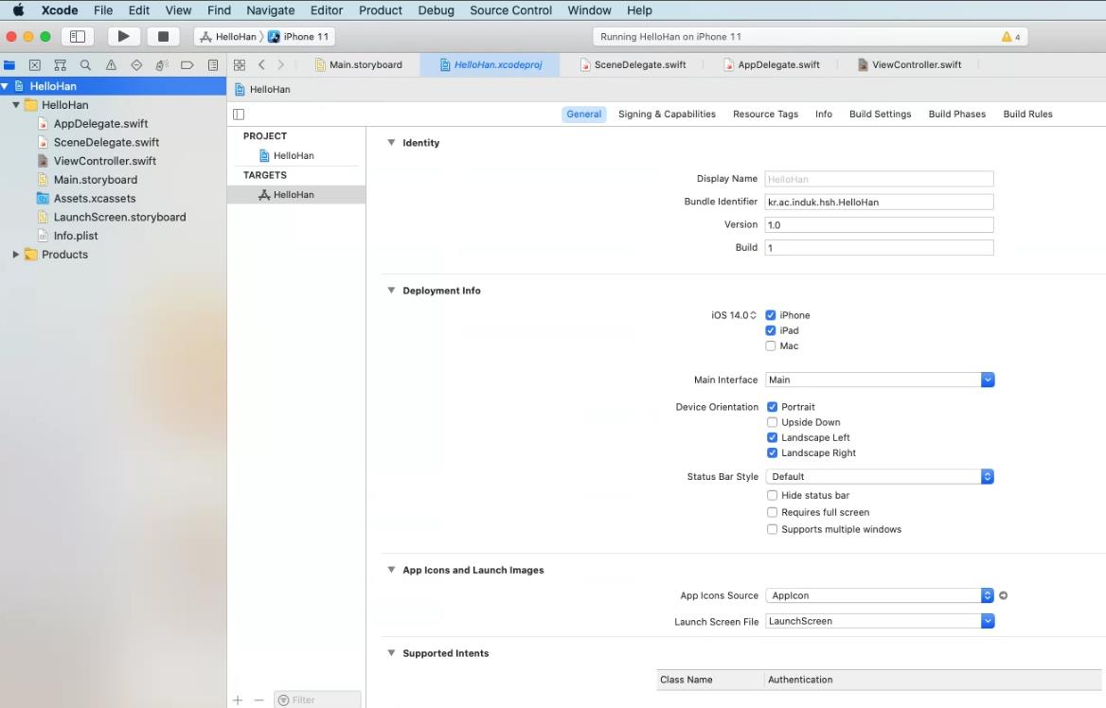
Task: Enable the Upside Down orientation checkbox
Action: [773, 422]
